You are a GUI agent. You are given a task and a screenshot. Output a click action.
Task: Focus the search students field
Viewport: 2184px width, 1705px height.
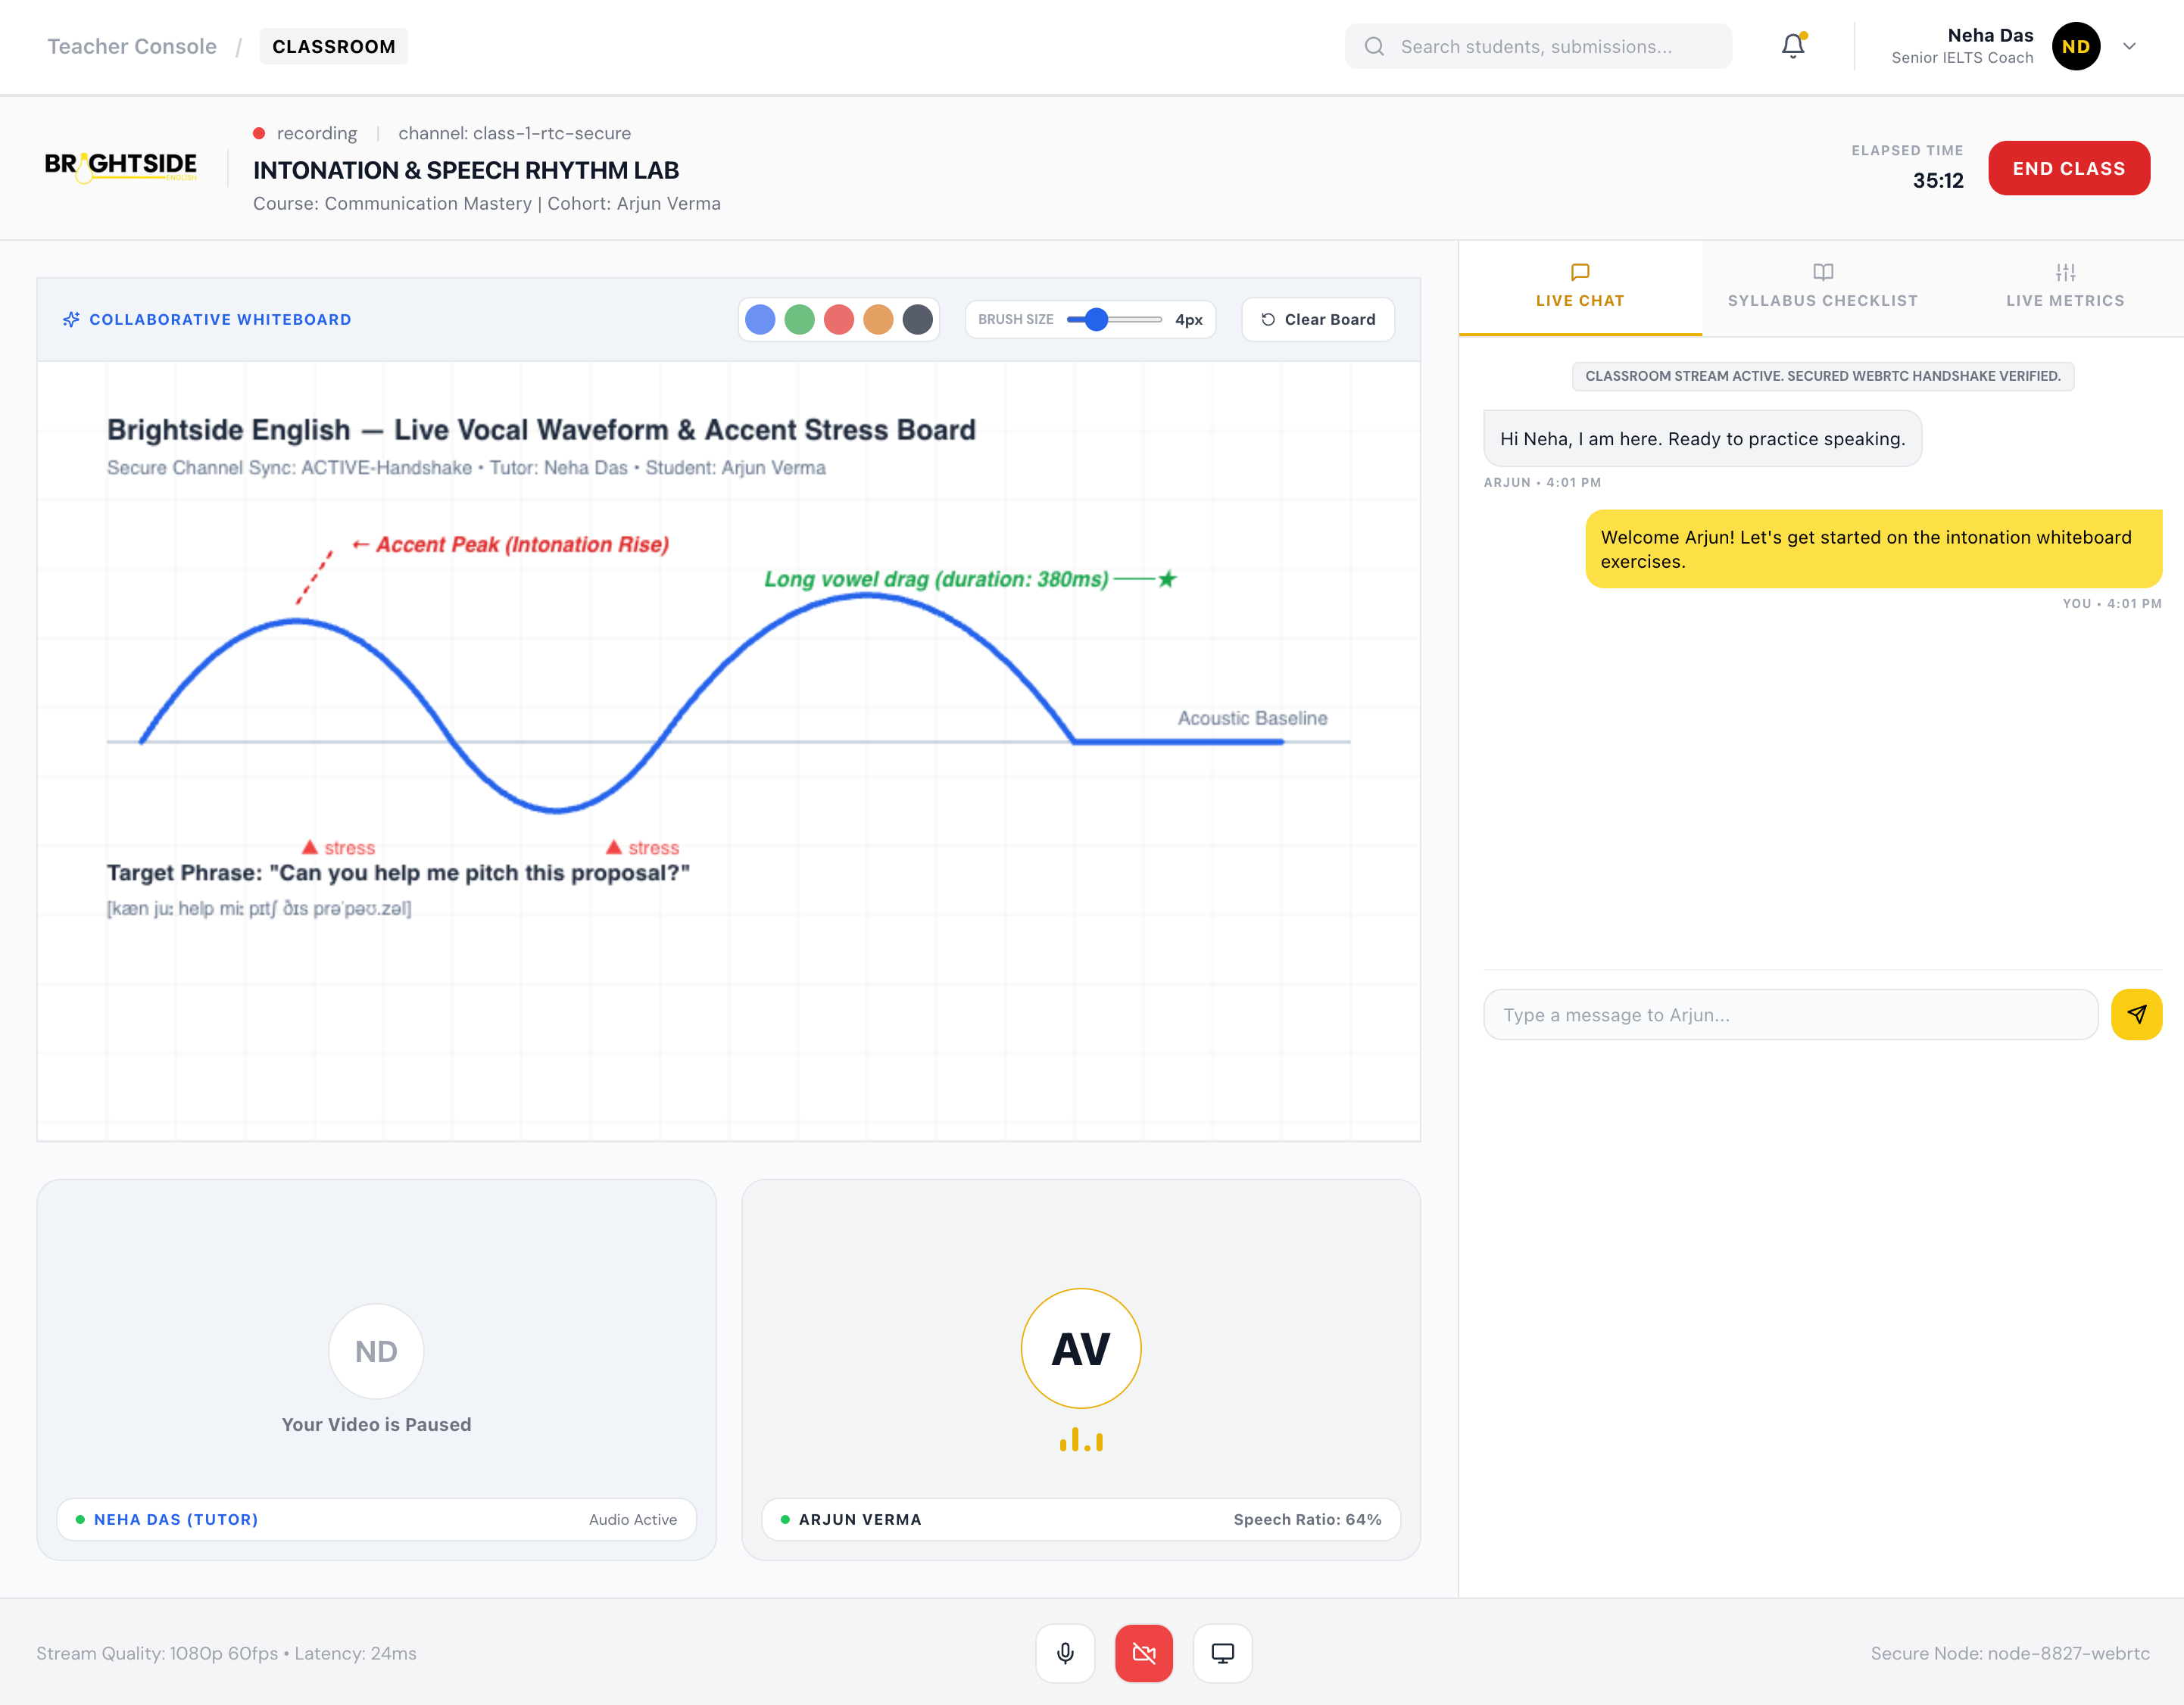pos(1539,46)
